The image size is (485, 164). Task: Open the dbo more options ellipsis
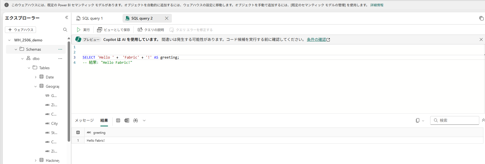(60, 59)
